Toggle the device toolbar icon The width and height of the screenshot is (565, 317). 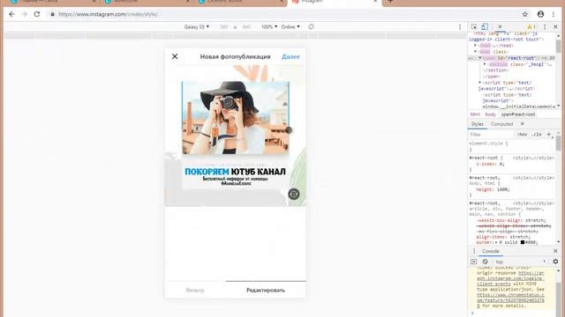pos(485,27)
